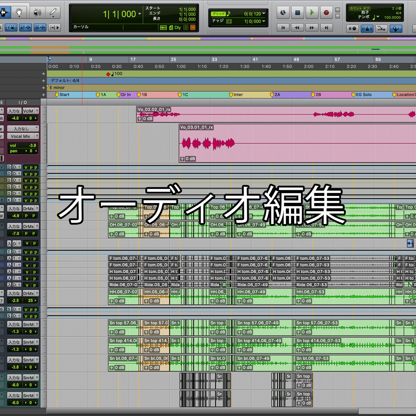The height and width of the screenshot is (416, 416).
Task: Add marker with the markers ruler plus
Action: point(43,95)
